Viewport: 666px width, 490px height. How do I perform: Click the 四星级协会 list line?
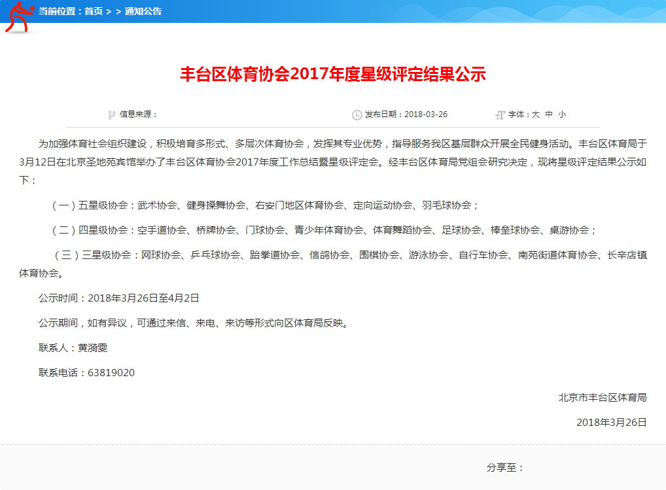click(324, 230)
